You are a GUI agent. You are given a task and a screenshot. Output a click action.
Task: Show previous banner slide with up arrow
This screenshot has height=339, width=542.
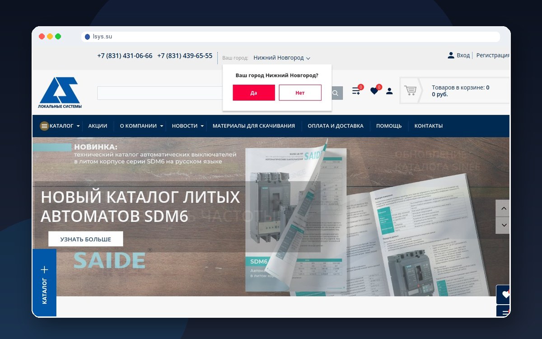pos(503,208)
